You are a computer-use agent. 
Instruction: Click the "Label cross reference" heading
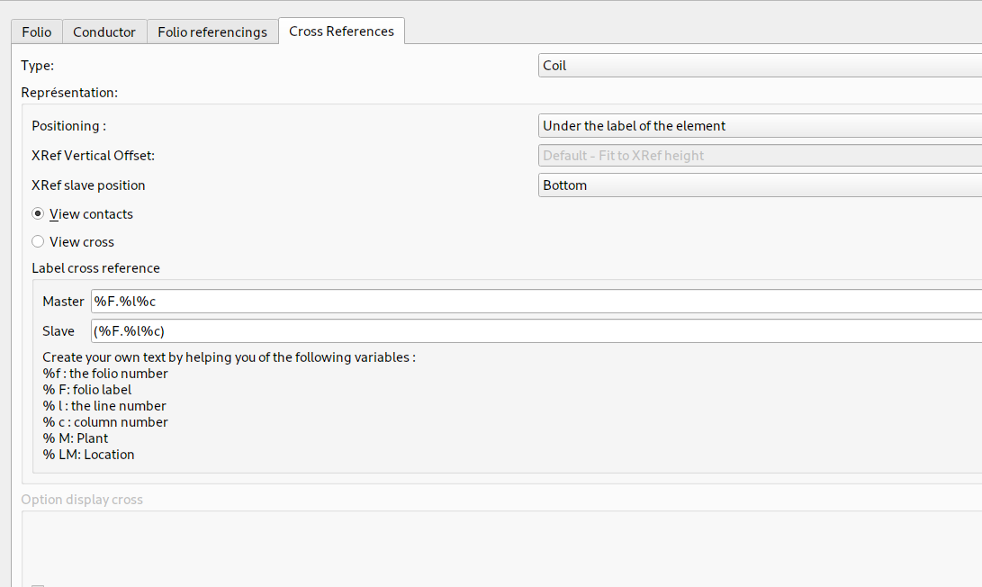[95, 268]
